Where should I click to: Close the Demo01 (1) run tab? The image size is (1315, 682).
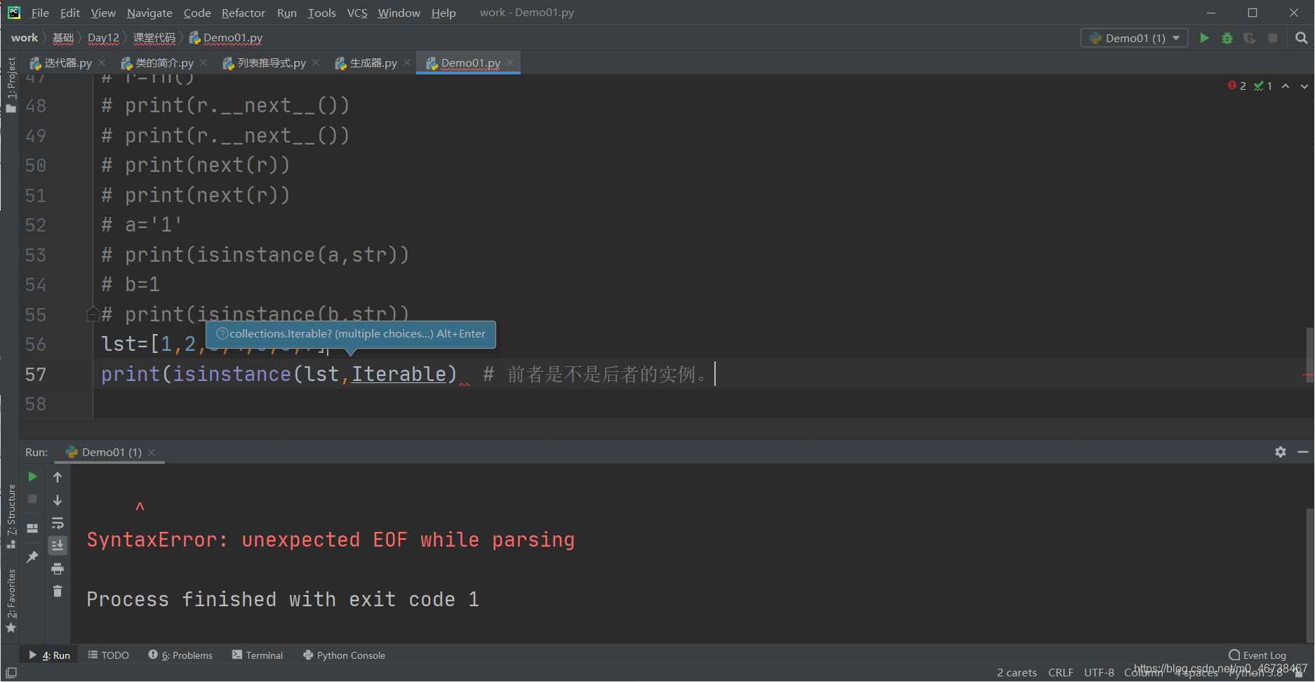pos(152,453)
